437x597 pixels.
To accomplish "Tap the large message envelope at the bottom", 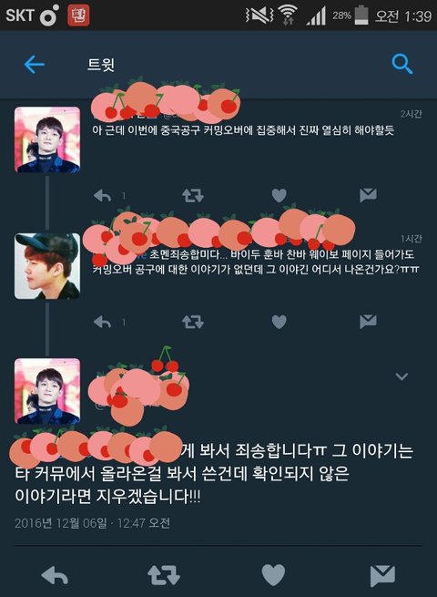I will tap(382, 575).
